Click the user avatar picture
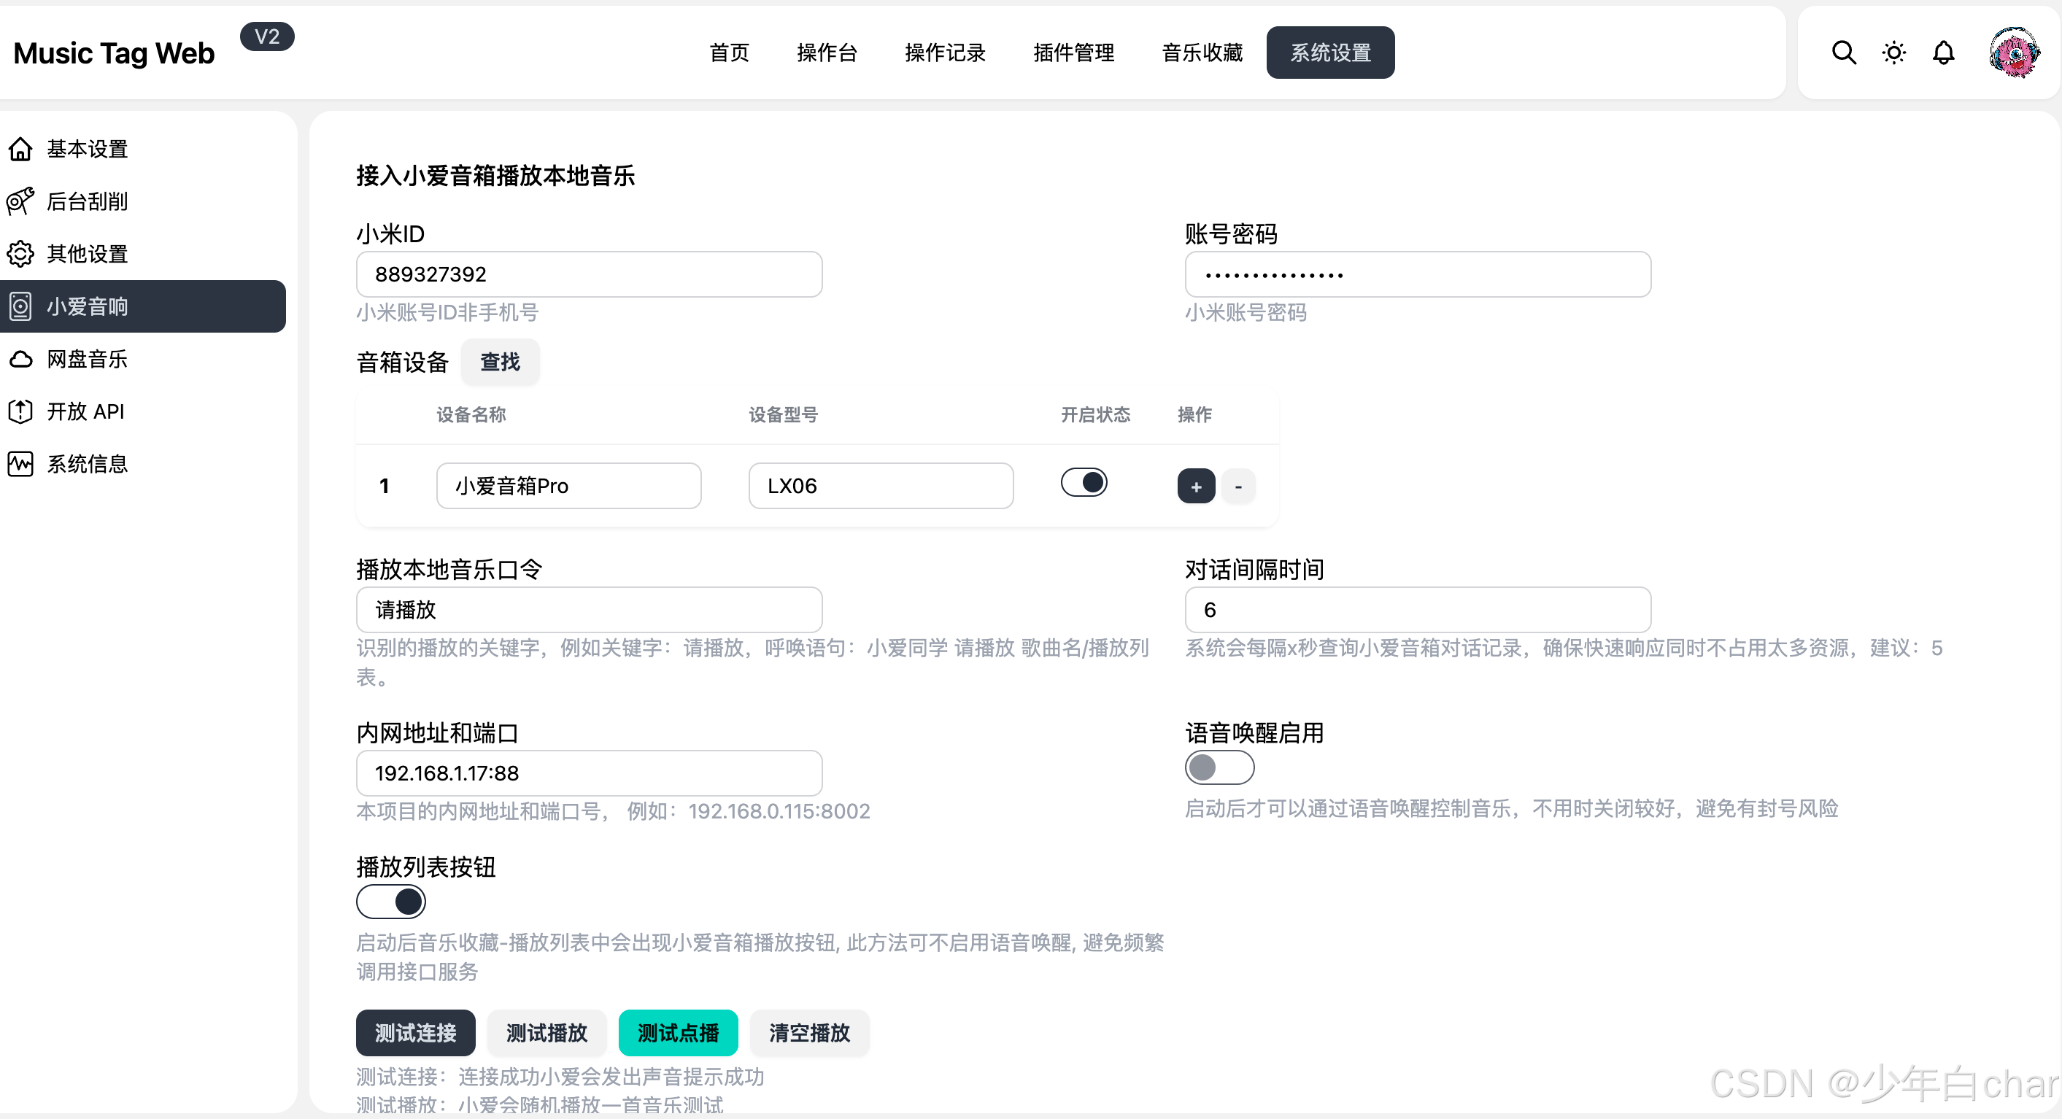This screenshot has height=1119, width=2062. click(2014, 53)
